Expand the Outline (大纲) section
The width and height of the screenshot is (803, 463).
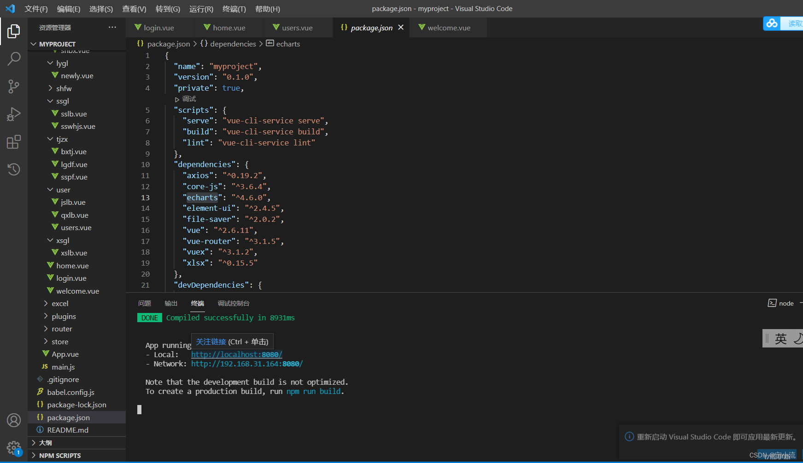pyautogui.click(x=46, y=443)
